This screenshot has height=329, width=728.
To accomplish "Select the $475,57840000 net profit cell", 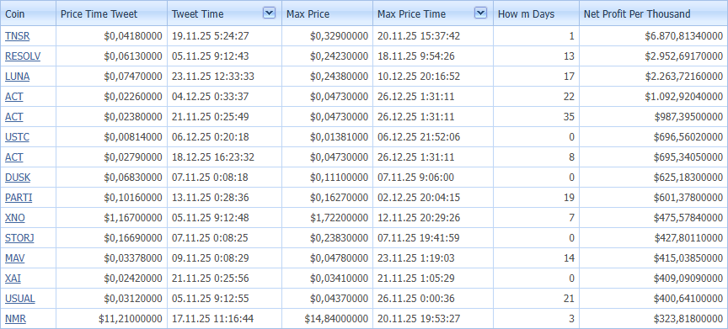I will pos(654,218).
